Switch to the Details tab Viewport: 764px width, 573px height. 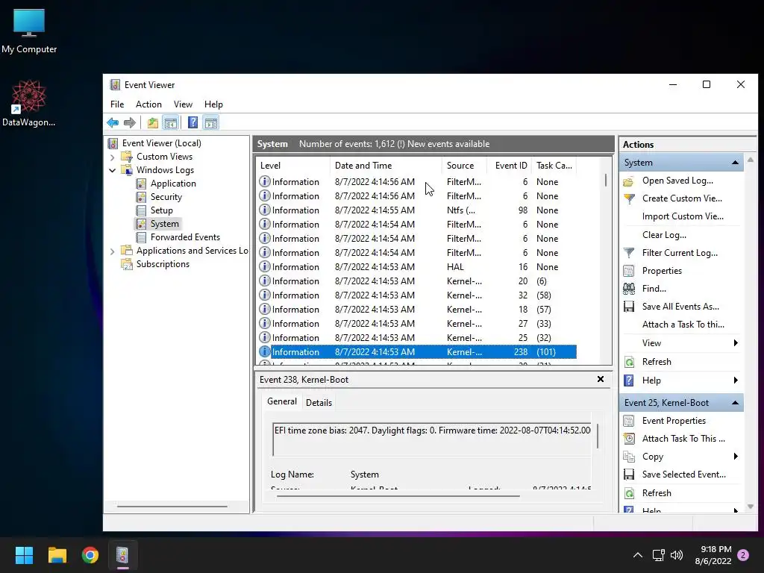pos(319,403)
